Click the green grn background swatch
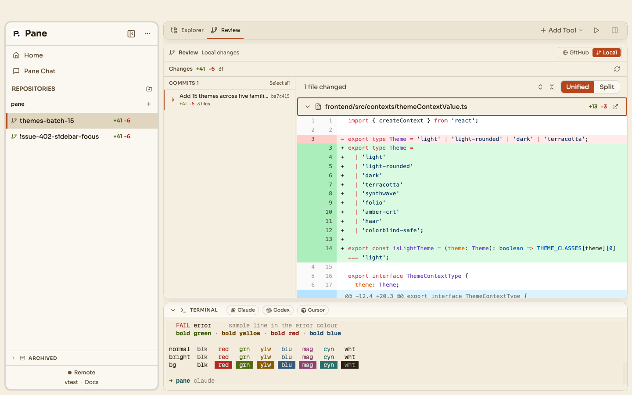632x395 pixels. click(x=244, y=365)
